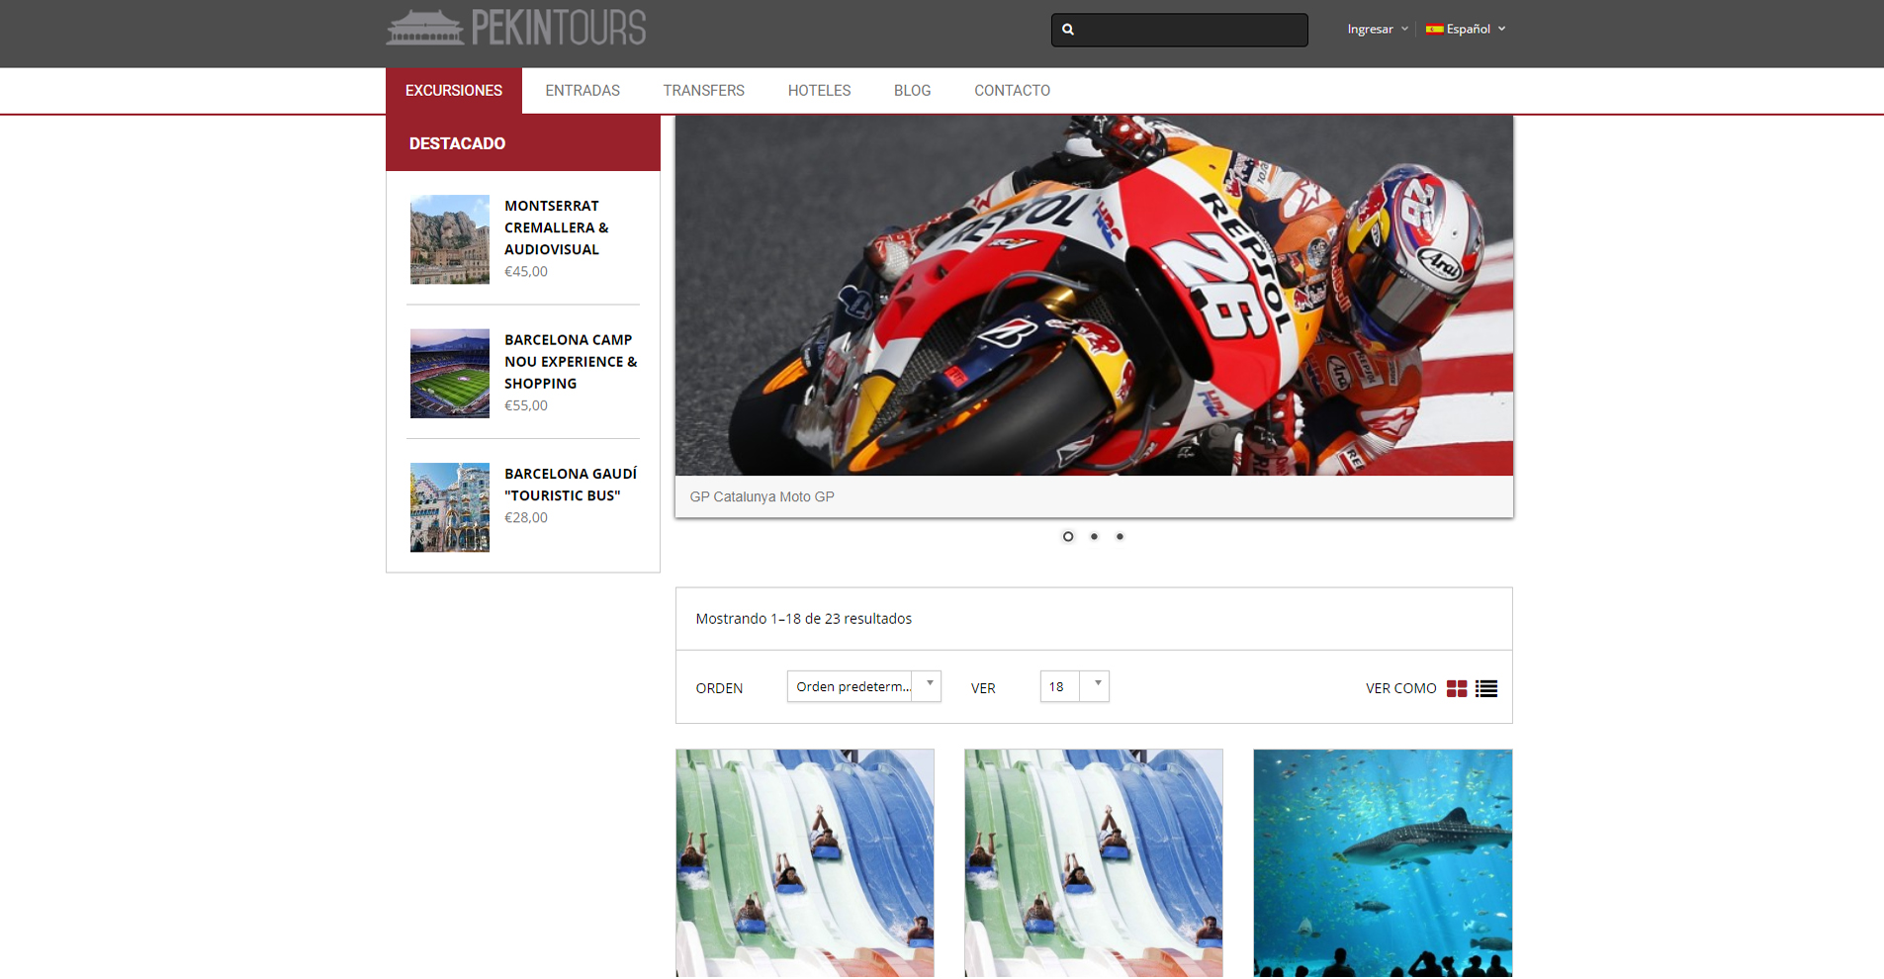Click the Moto GP slider banner image
This screenshot has width=1884, height=979.
coord(1094,296)
